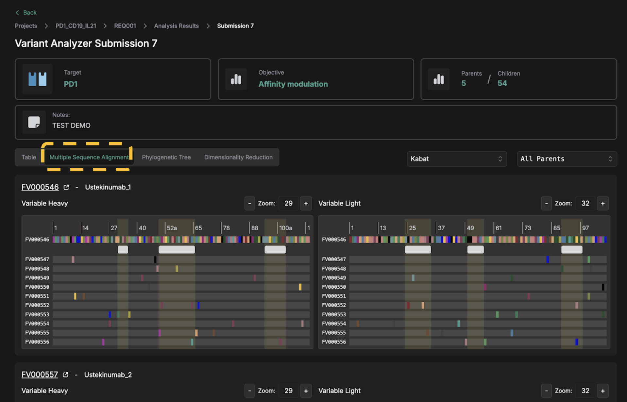
Task: Expand the All Parents filter dropdown
Action: [567, 159]
